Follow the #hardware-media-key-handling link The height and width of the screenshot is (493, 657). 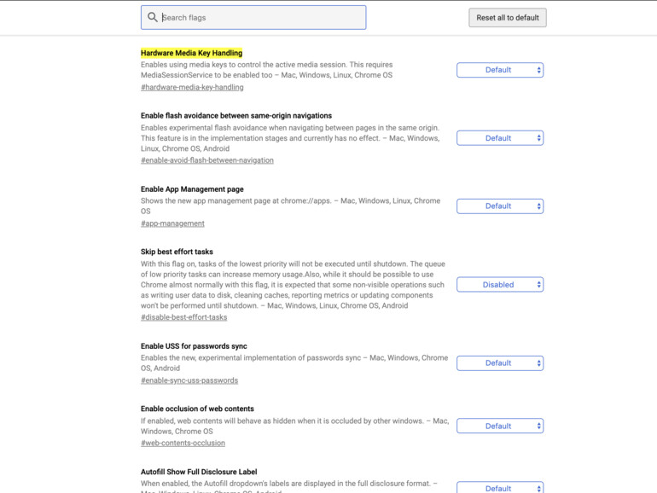coord(192,87)
